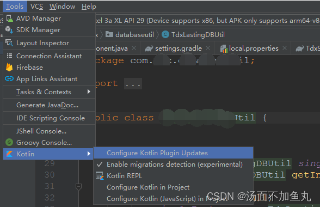Open the Help menu

click(x=89, y=7)
